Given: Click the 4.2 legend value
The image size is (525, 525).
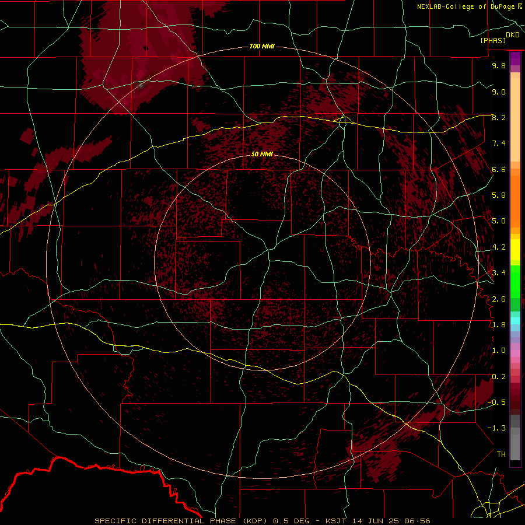Looking at the screenshot, I should pyautogui.click(x=499, y=247).
